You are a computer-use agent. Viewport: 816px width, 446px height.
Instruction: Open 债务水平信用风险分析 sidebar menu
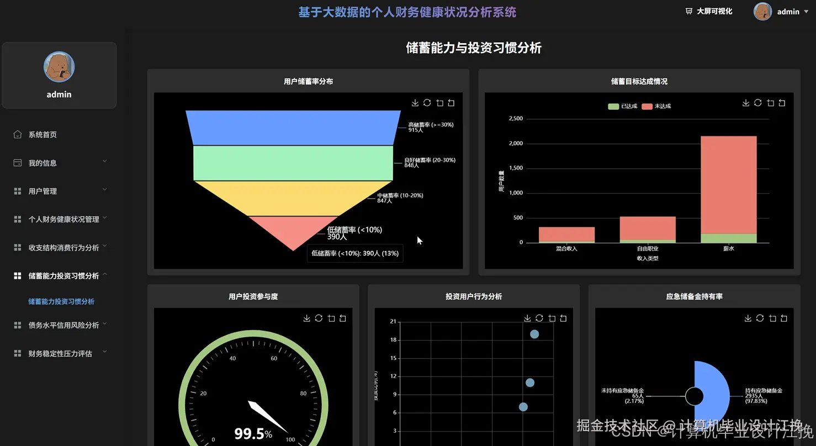point(59,325)
